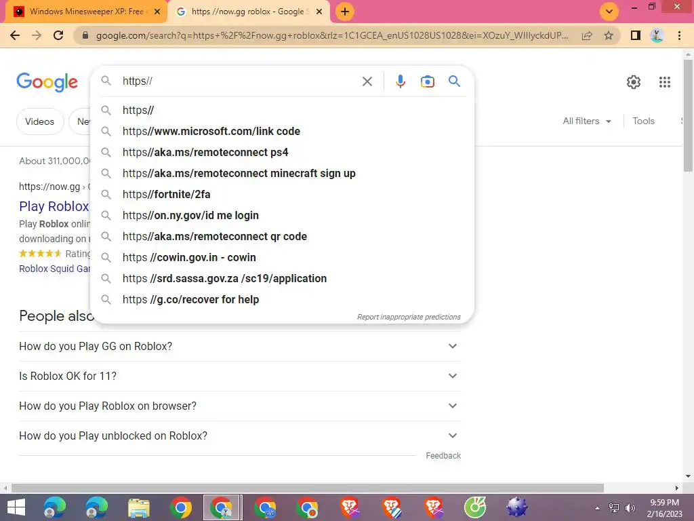
Task: Open Chrome three-dot menu
Action: click(679, 35)
